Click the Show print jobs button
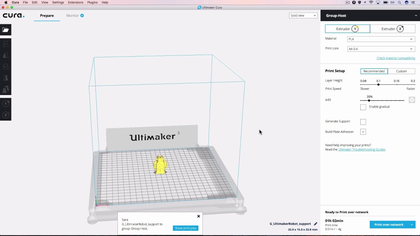The width and height of the screenshot is (420, 236). (x=186, y=228)
